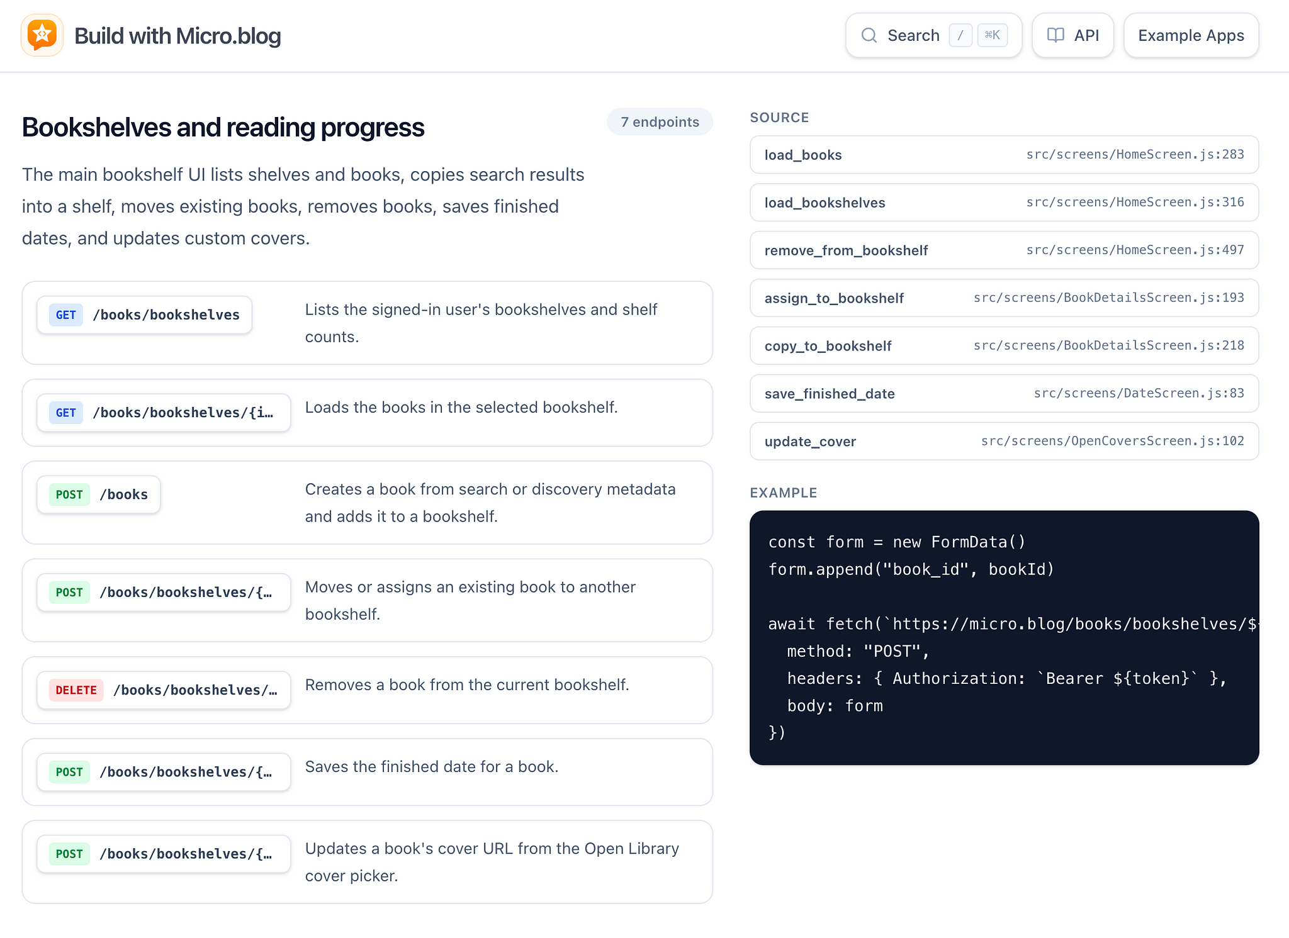Click the Build with Micro.blog title

click(x=177, y=36)
